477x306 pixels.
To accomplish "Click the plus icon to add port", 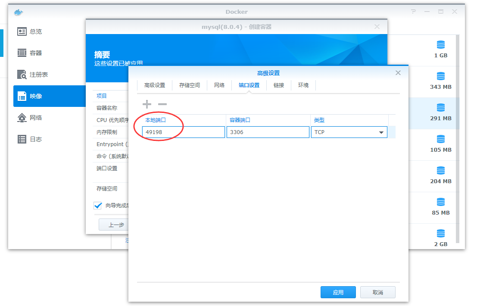I will click(x=147, y=104).
